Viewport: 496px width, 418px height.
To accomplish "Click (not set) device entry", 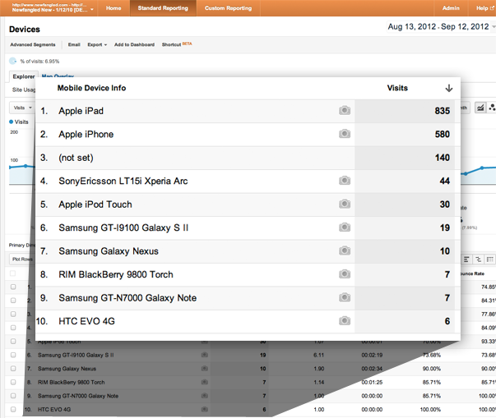I will [76, 158].
